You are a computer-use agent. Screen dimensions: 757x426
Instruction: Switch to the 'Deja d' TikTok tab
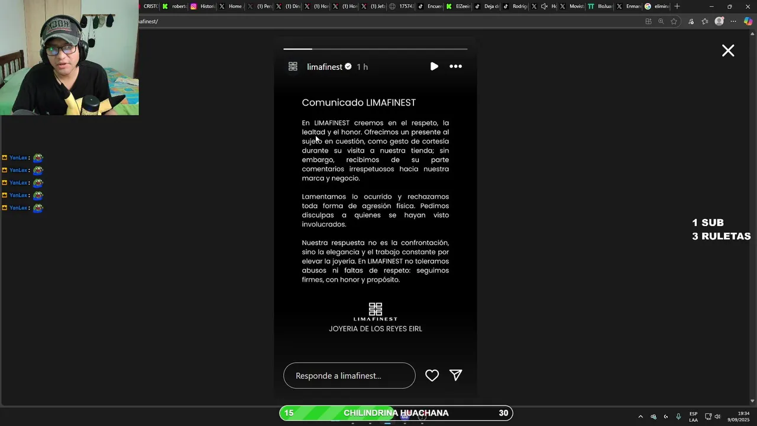tap(487, 7)
